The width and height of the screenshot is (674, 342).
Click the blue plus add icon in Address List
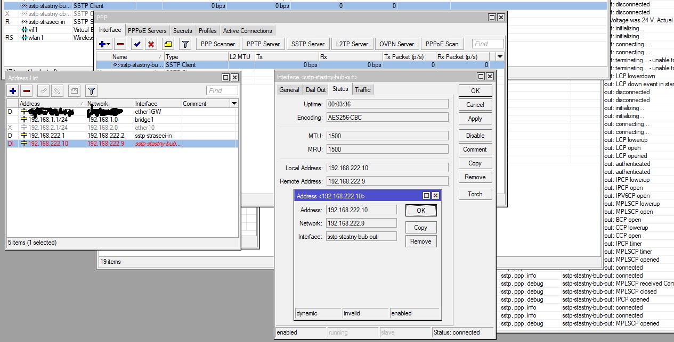(13, 91)
